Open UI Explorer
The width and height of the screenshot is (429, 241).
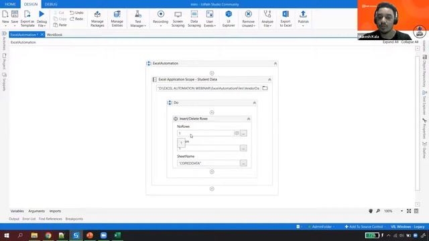229,19
